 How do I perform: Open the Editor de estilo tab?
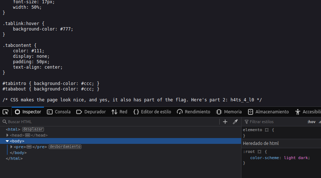coord(152,112)
